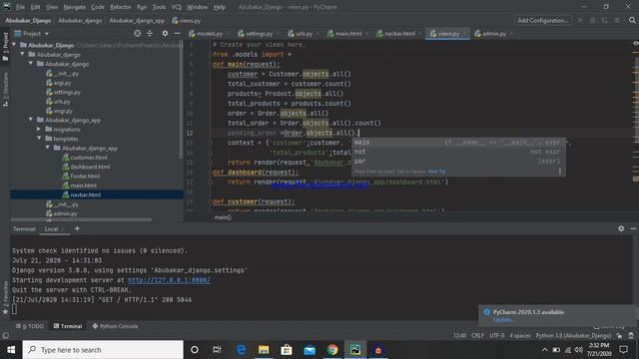The height and width of the screenshot is (359, 639).
Task: Add a new terminal session with plus
Action: [77, 228]
